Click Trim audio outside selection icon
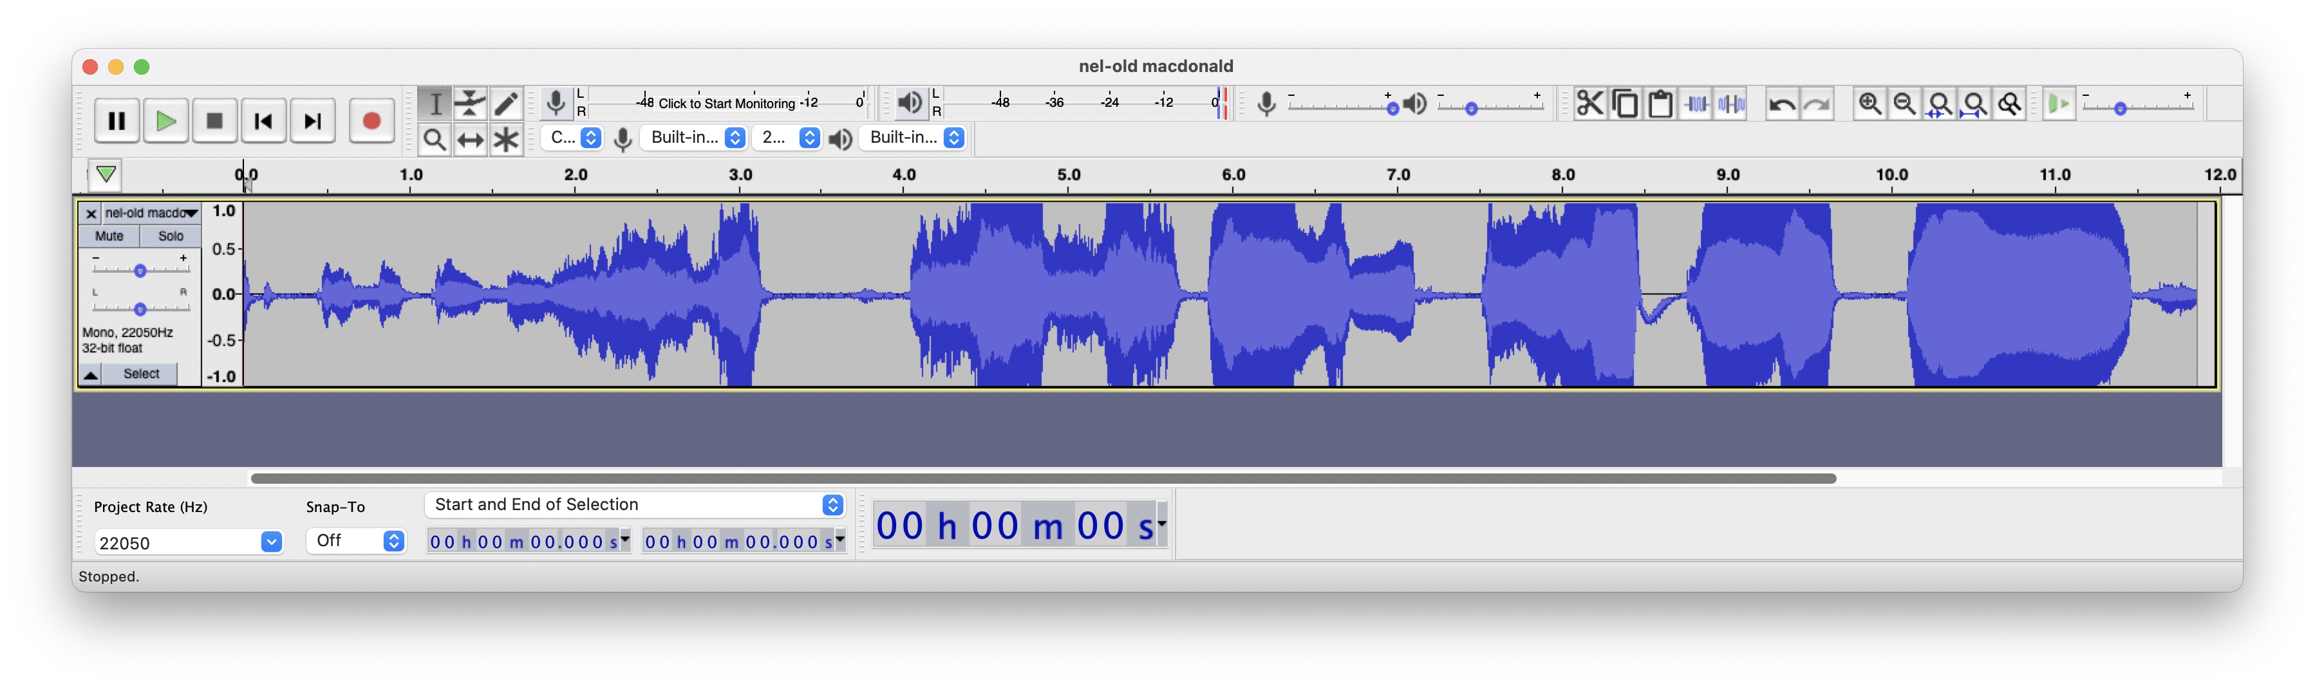The width and height of the screenshot is (2315, 687). point(1696,104)
